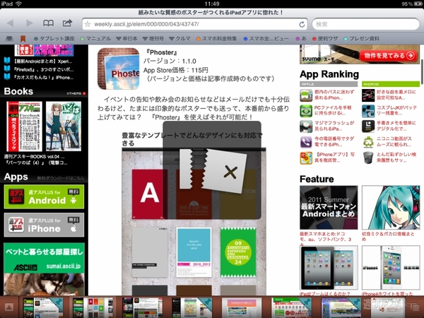Expand the 増刊号 bookmark folder
The width and height of the screenshot is (424, 318).
pyautogui.click(x=153, y=39)
